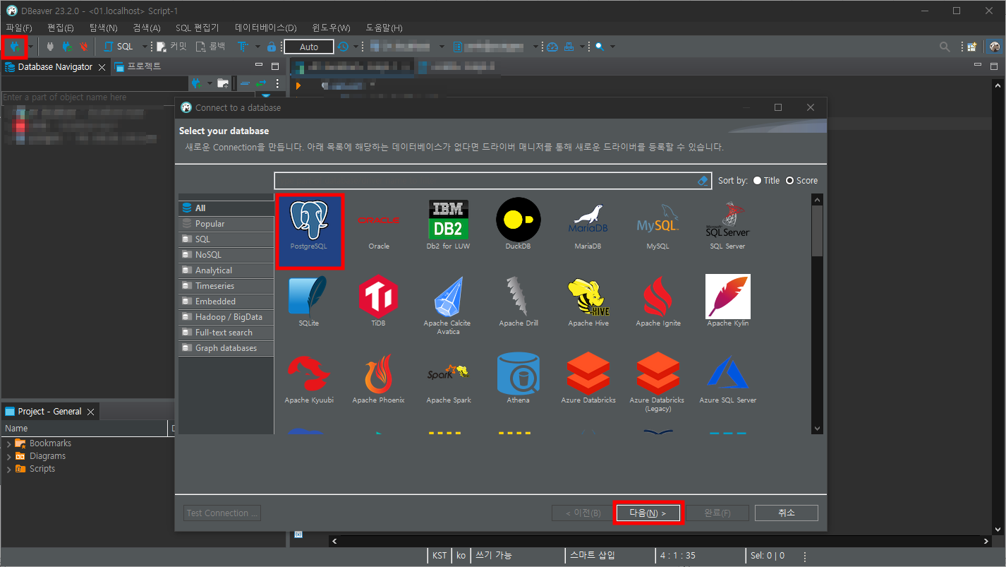This screenshot has height=567, width=1006.
Task: Open a new SQL script via SQL toolbar button
Action: point(119,47)
